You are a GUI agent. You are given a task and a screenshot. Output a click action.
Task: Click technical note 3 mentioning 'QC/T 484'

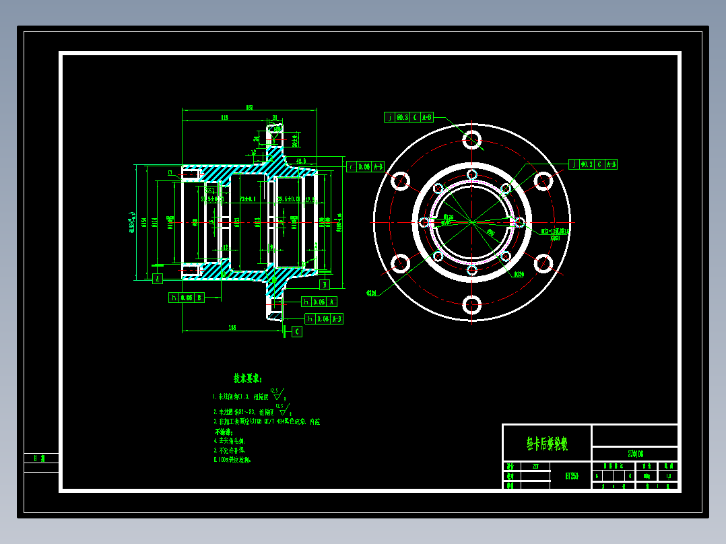coord(267,421)
